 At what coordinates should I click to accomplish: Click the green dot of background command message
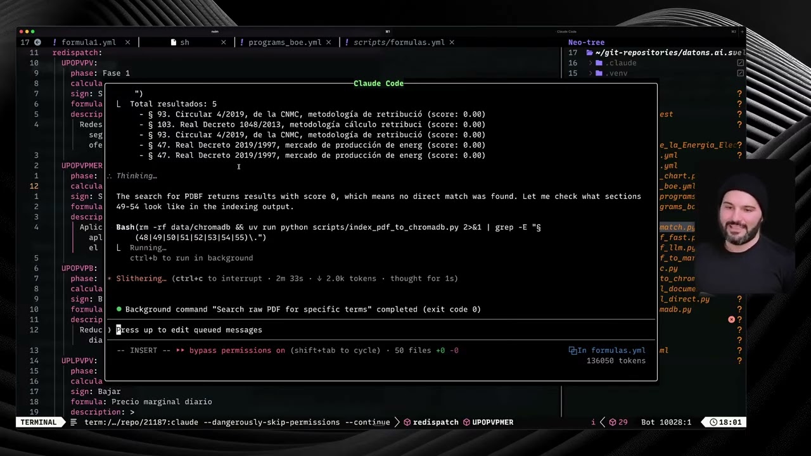119,309
